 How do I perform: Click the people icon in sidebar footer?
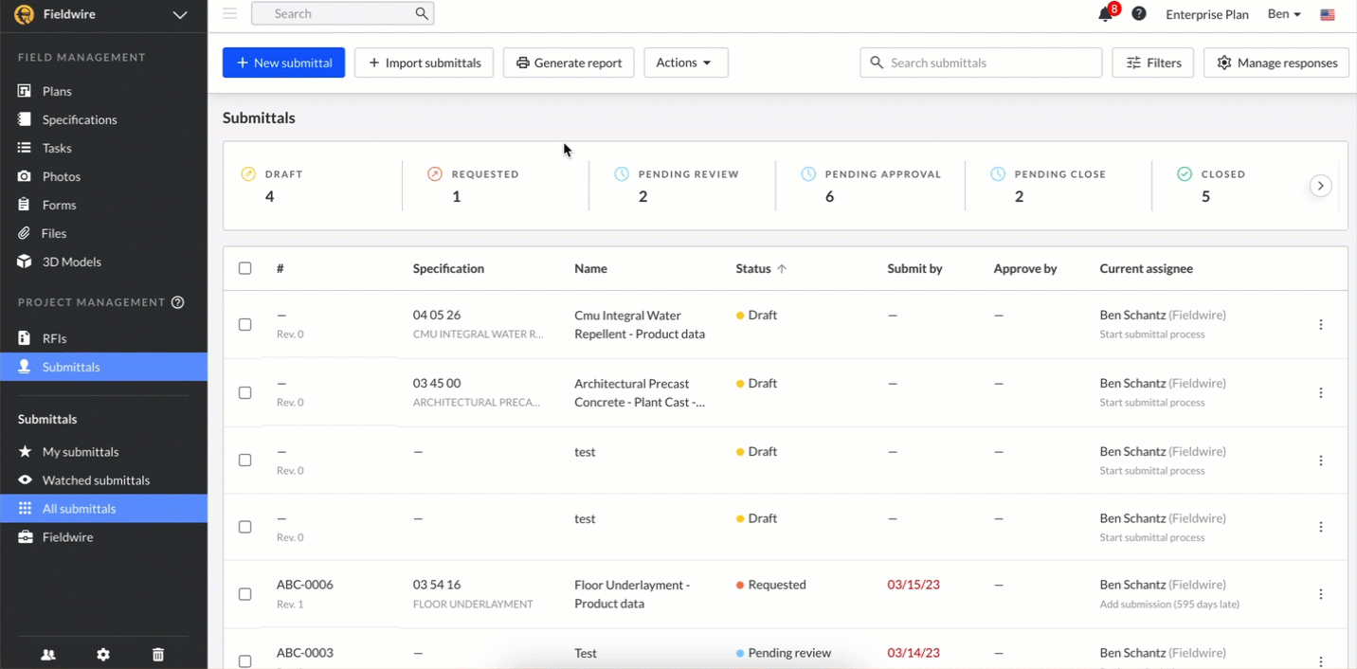48,655
